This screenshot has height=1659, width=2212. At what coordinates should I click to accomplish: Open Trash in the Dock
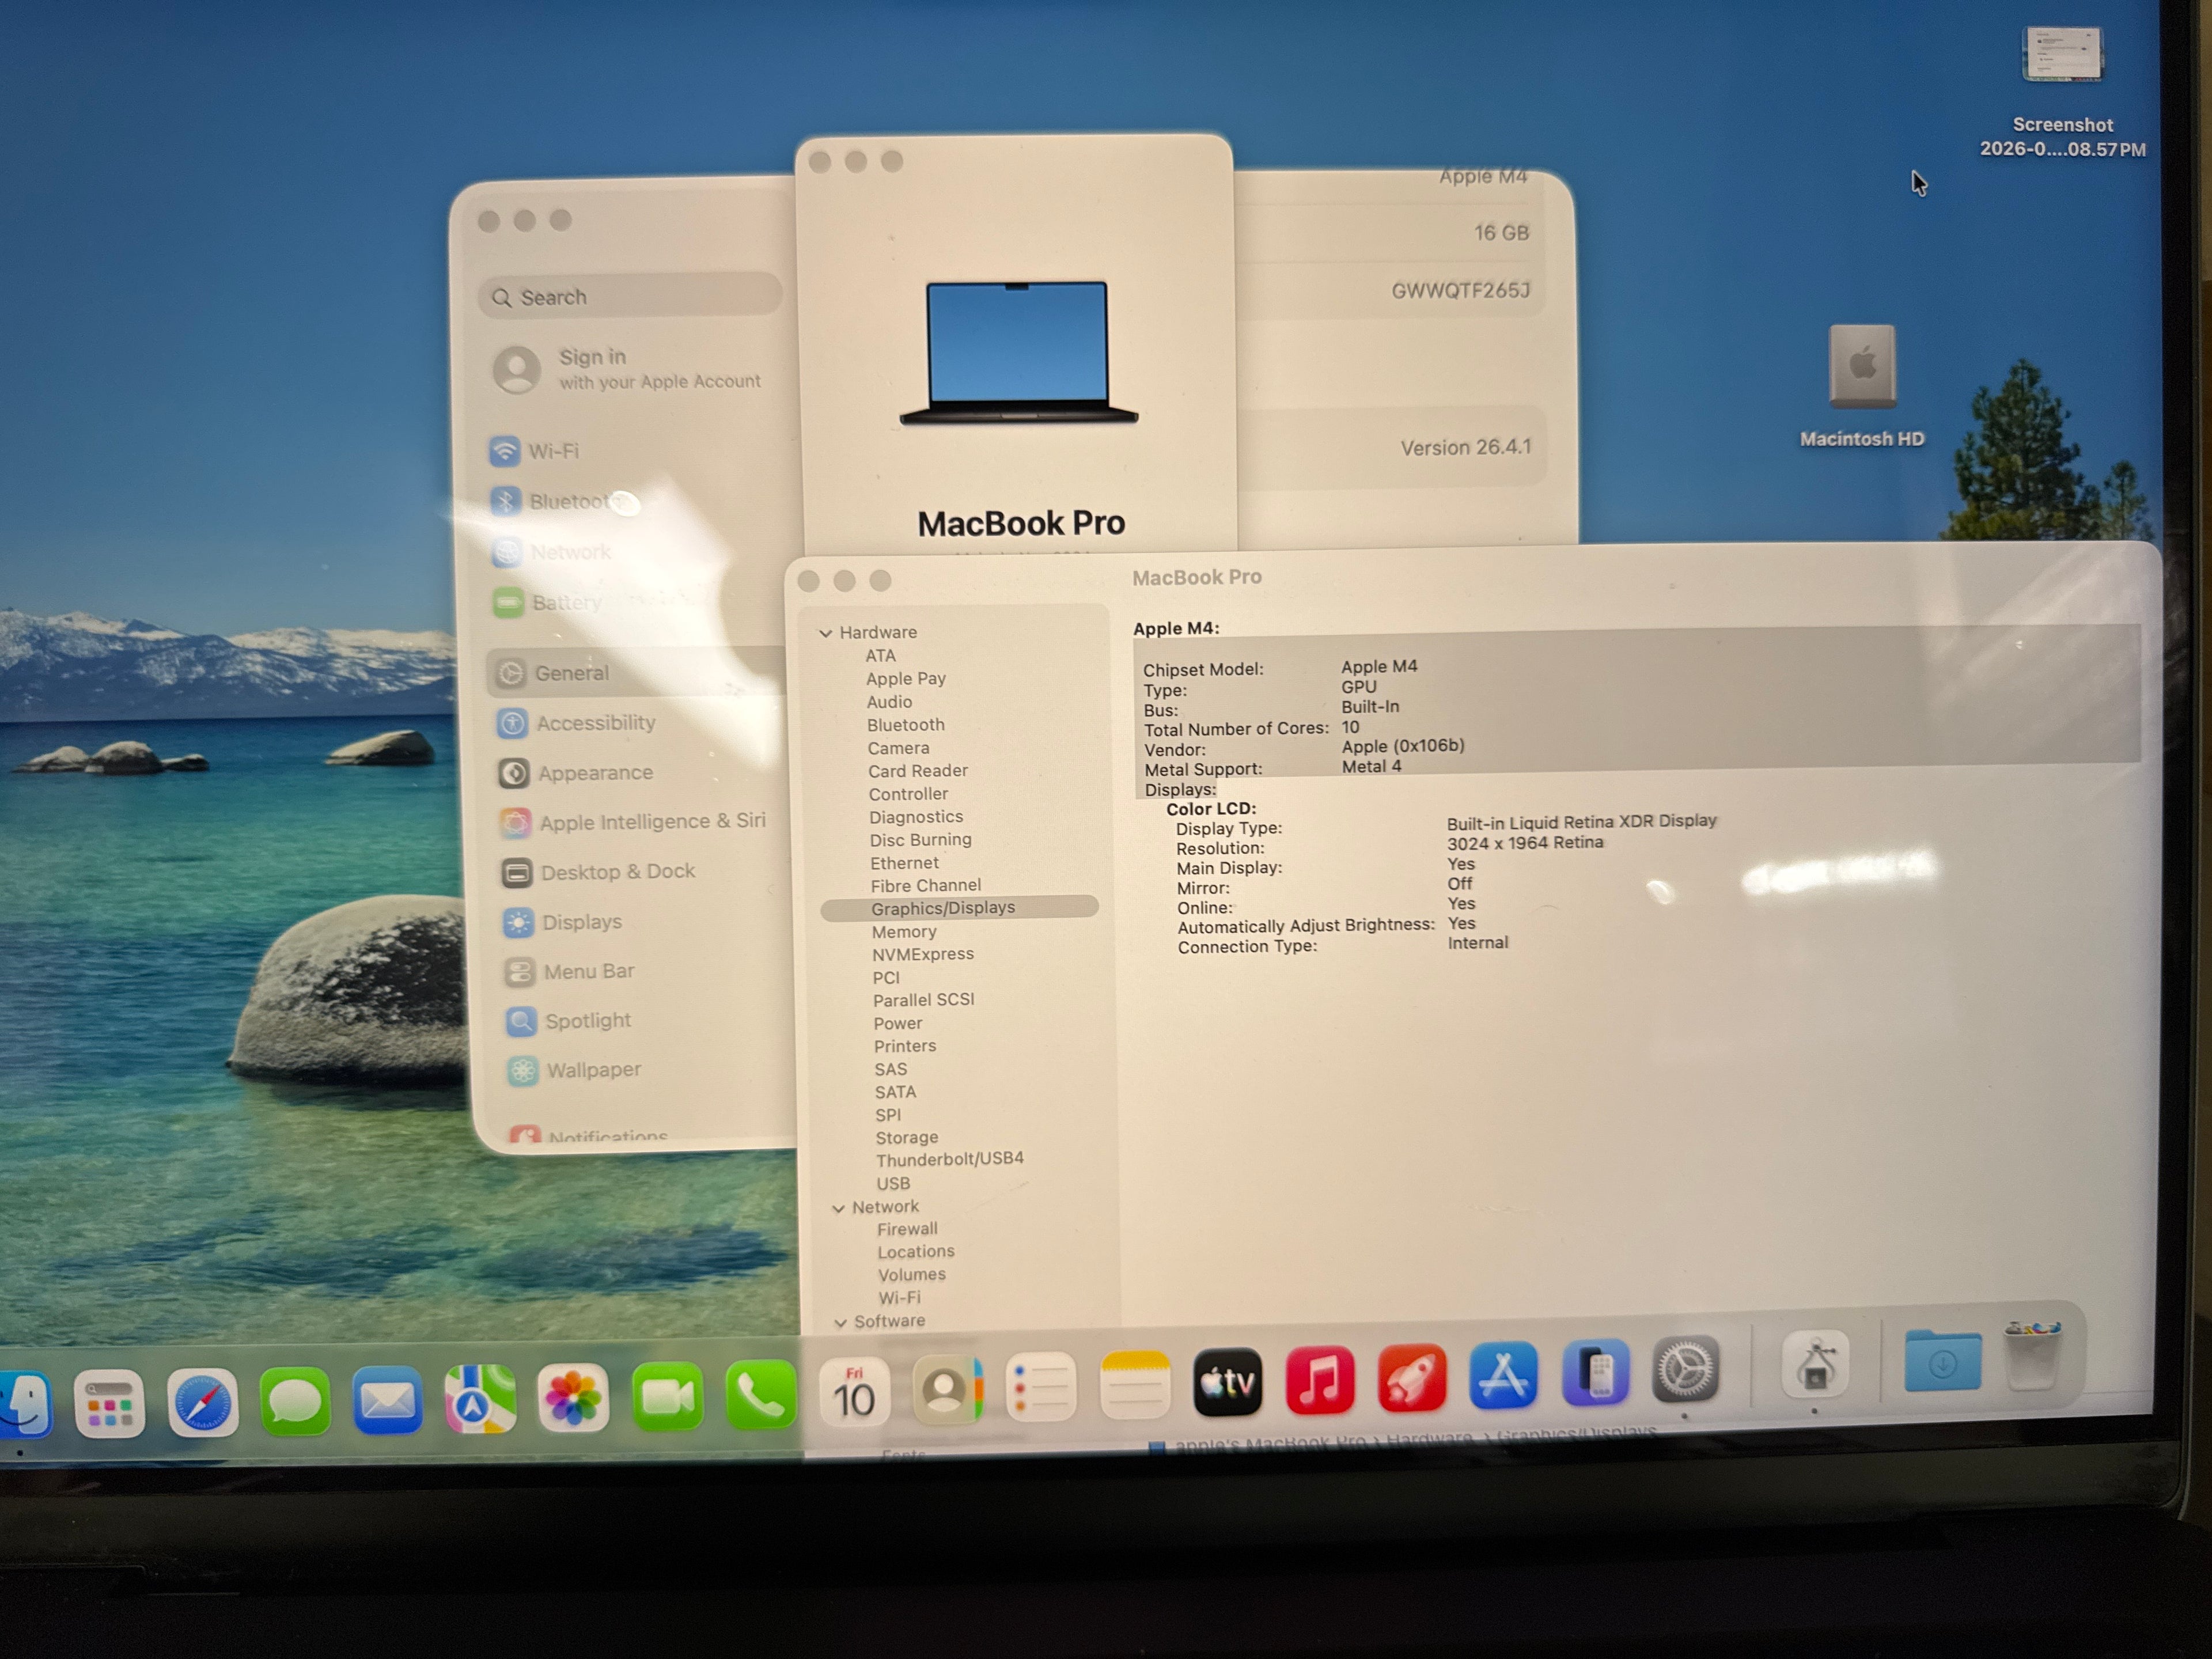coord(2033,1355)
